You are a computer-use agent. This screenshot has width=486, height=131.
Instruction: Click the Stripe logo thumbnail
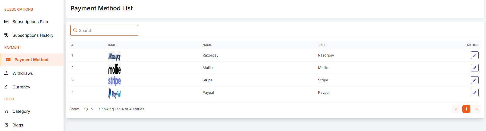pyautogui.click(x=114, y=81)
